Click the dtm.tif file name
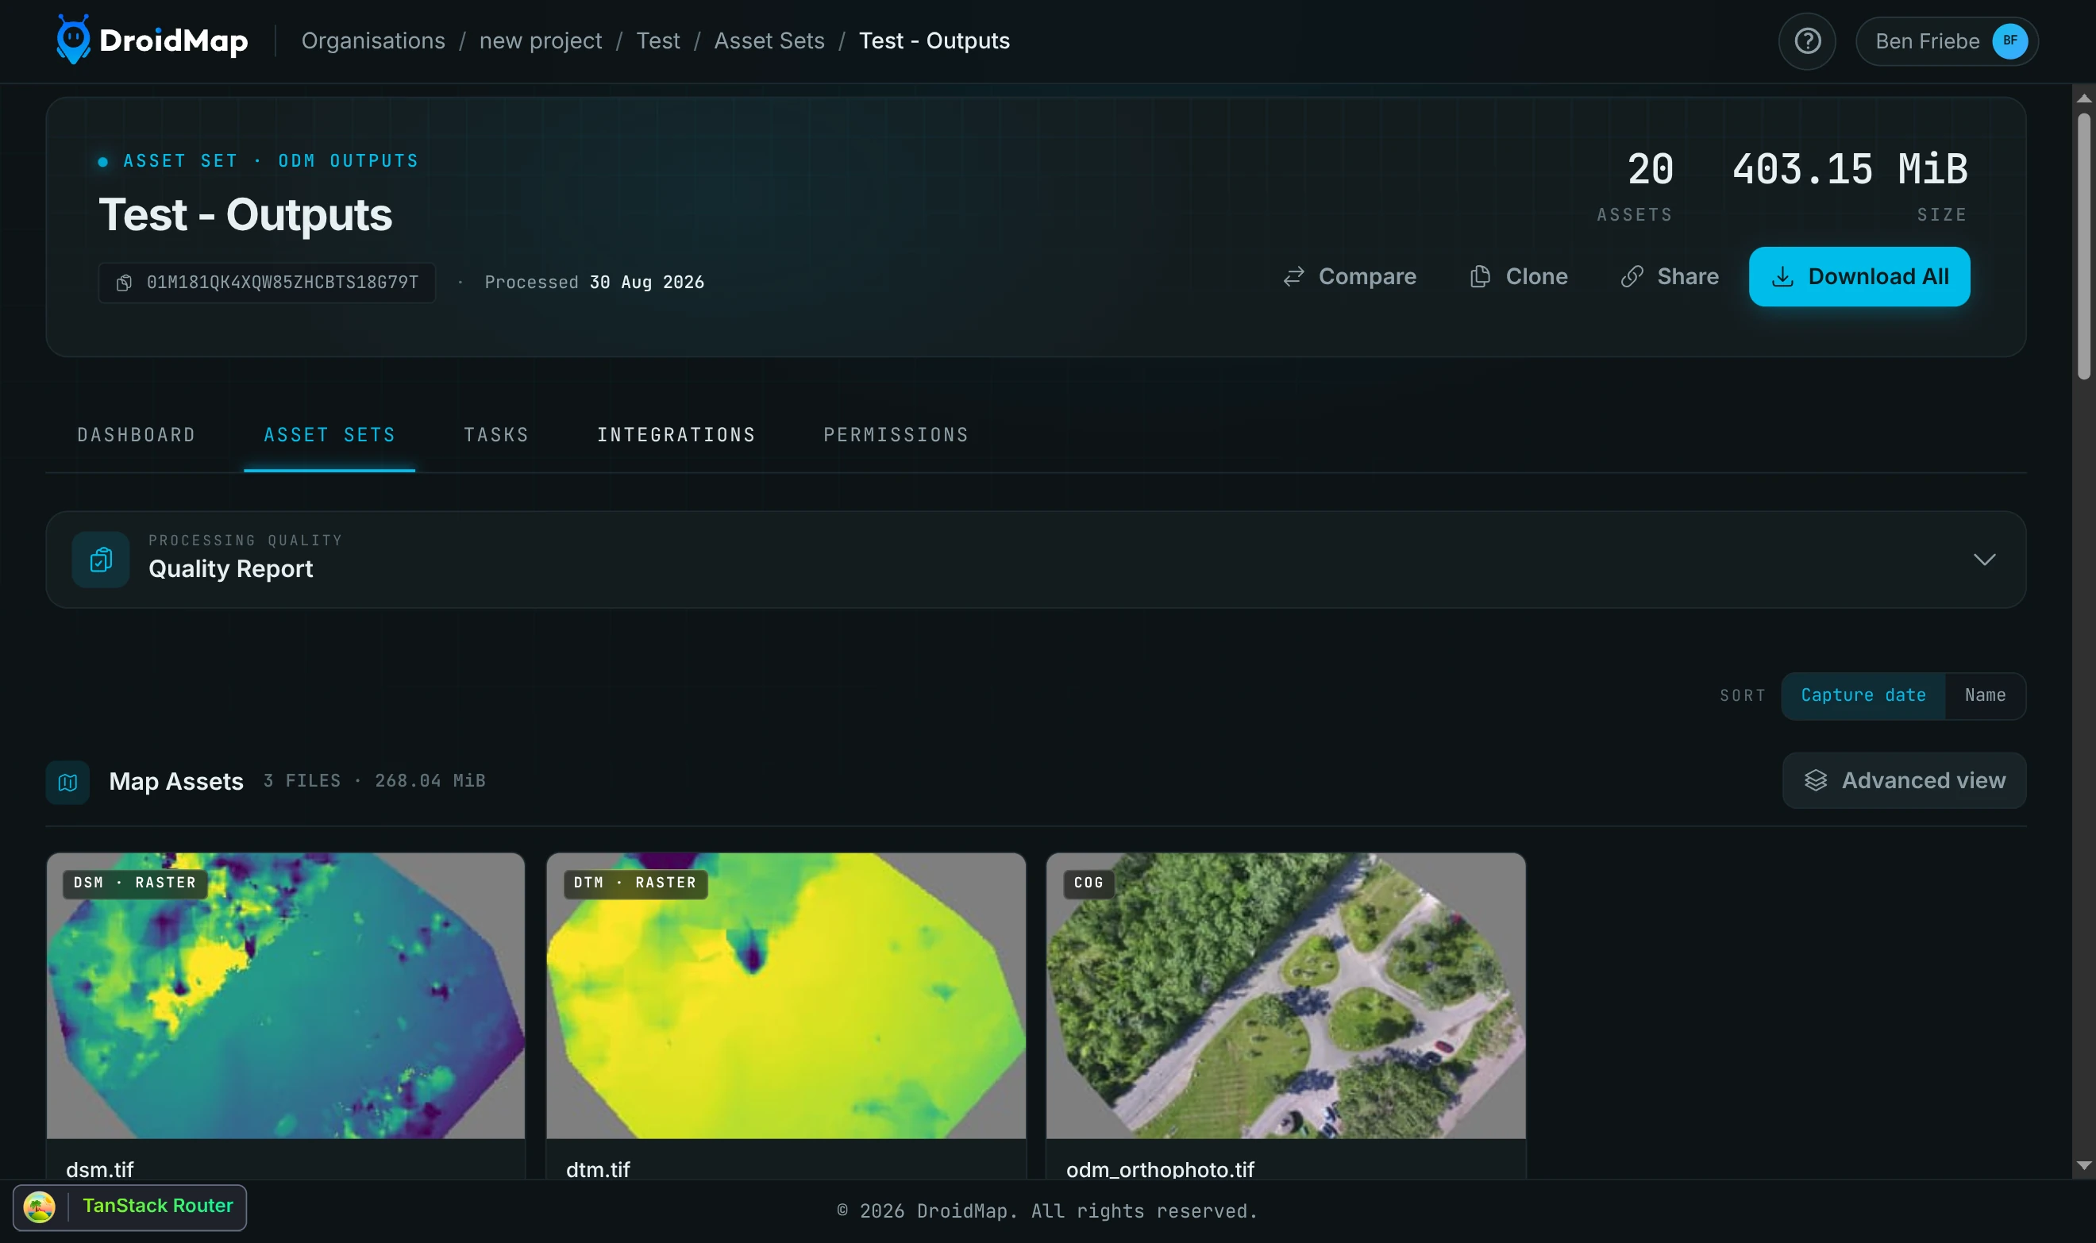Screen dimensions: 2096x1243 pyautogui.click(x=598, y=1169)
